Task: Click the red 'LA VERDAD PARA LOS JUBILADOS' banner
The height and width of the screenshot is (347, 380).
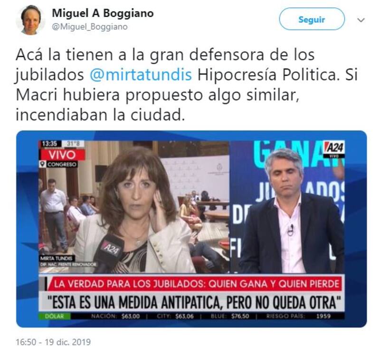Action: 195,283
